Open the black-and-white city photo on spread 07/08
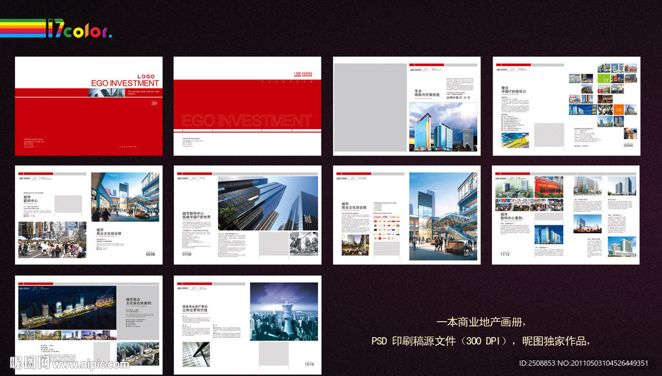 [x=304, y=244]
